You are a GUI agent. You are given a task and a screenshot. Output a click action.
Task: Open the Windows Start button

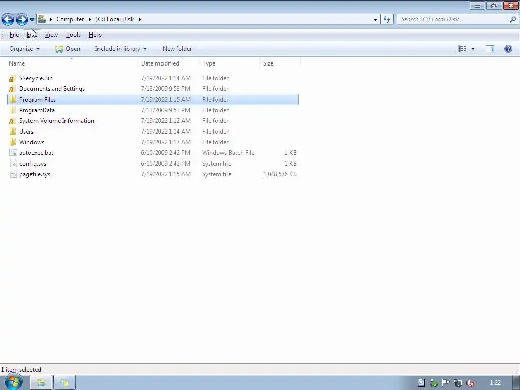tap(13, 383)
